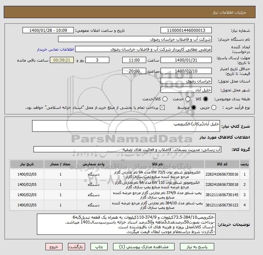Click delivery province field خراسان رضوی
The height and width of the screenshot is (255, 263).
point(186,81)
